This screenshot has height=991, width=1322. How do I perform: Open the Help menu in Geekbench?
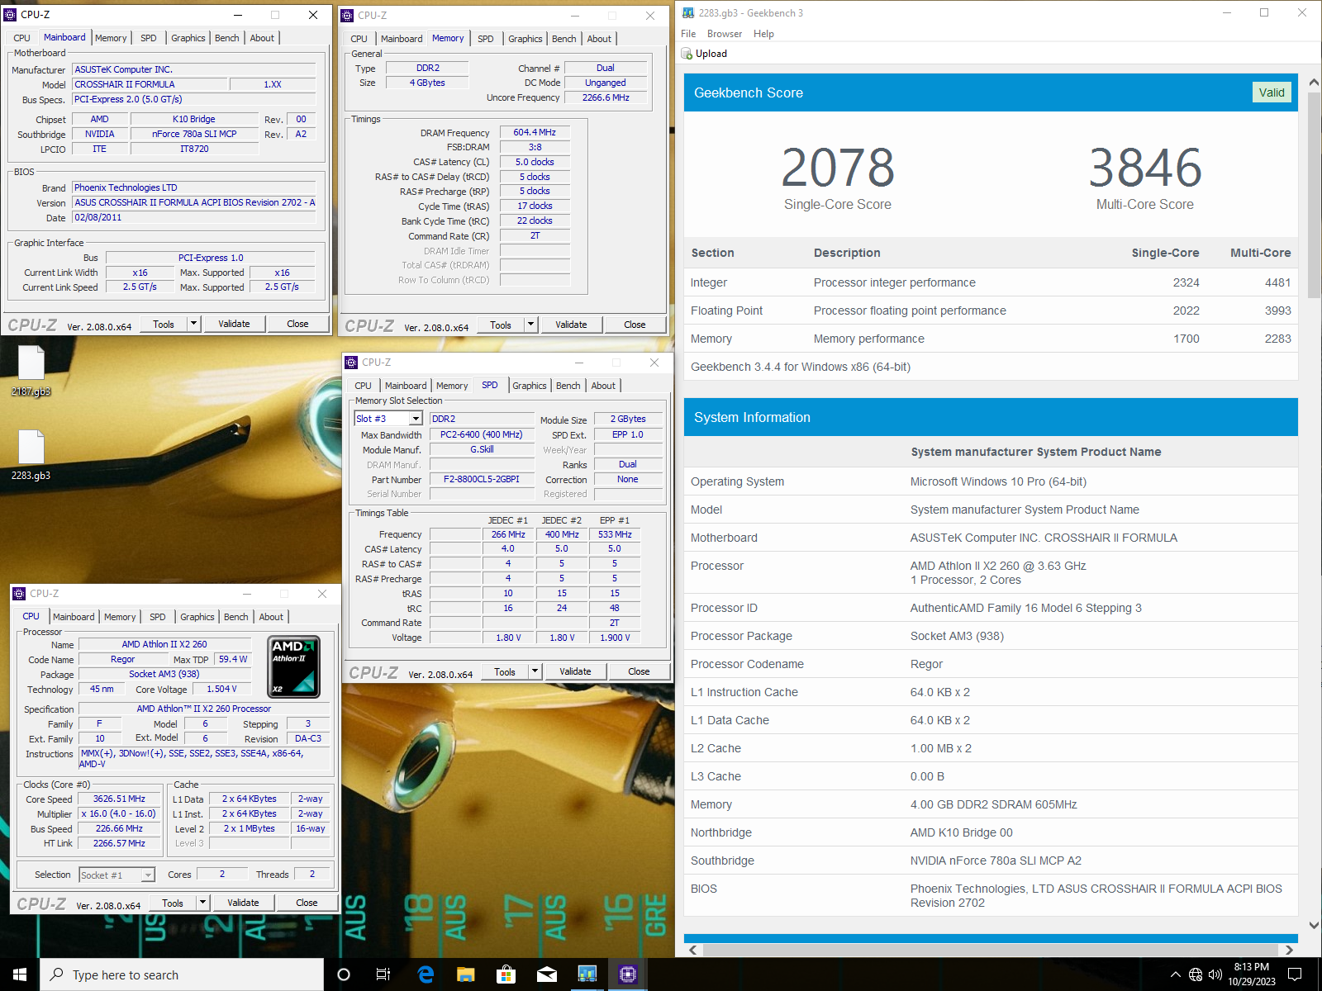coord(763,34)
